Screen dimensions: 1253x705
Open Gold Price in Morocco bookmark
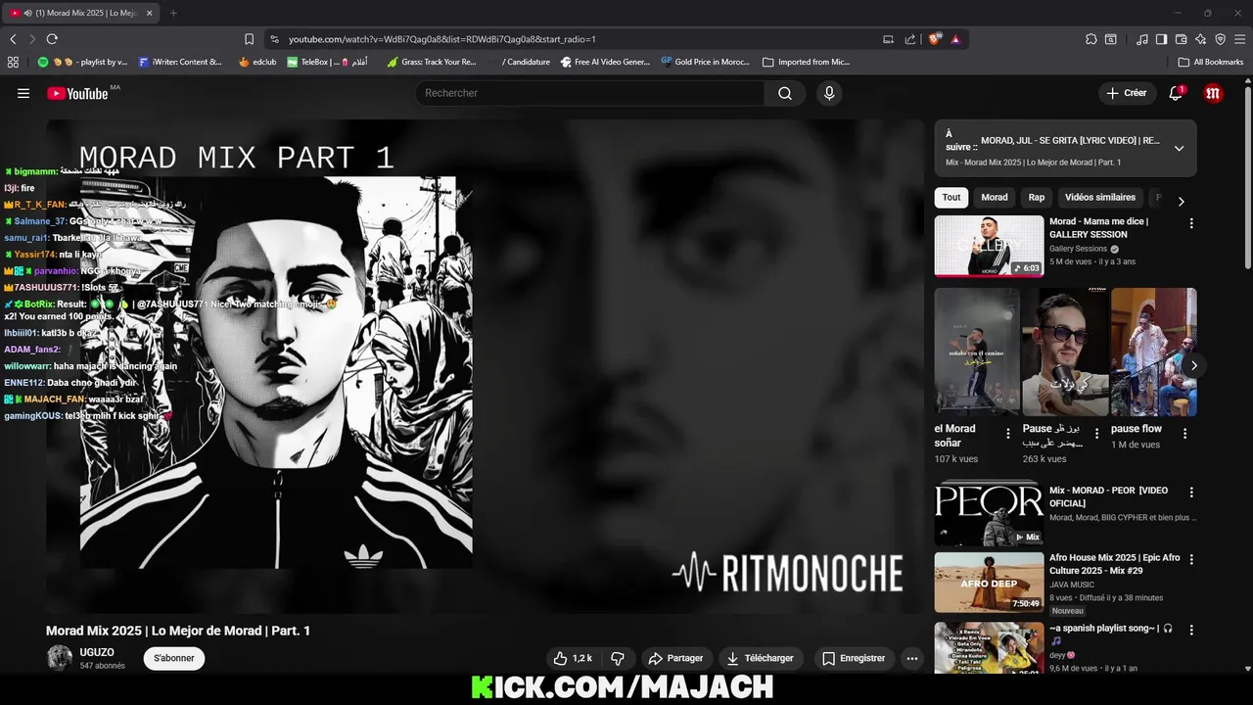[x=705, y=62]
